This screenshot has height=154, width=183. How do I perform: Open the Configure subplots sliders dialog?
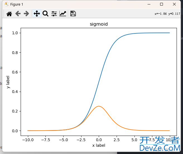[54, 14]
